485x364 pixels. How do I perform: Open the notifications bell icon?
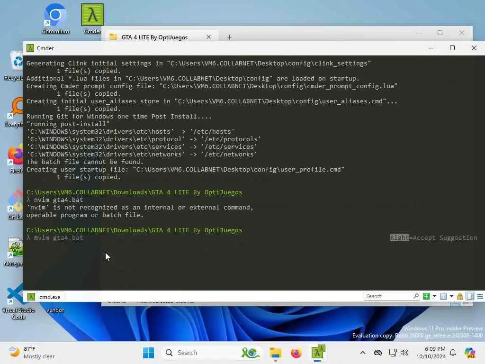[453, 353]
